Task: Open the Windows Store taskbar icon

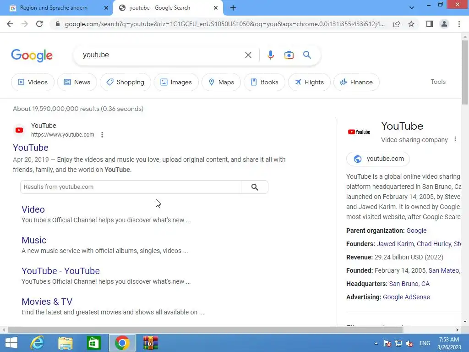Action: [x=93, y=343]
